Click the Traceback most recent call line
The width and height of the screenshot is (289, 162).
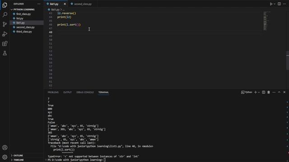(x=72, y=143)
